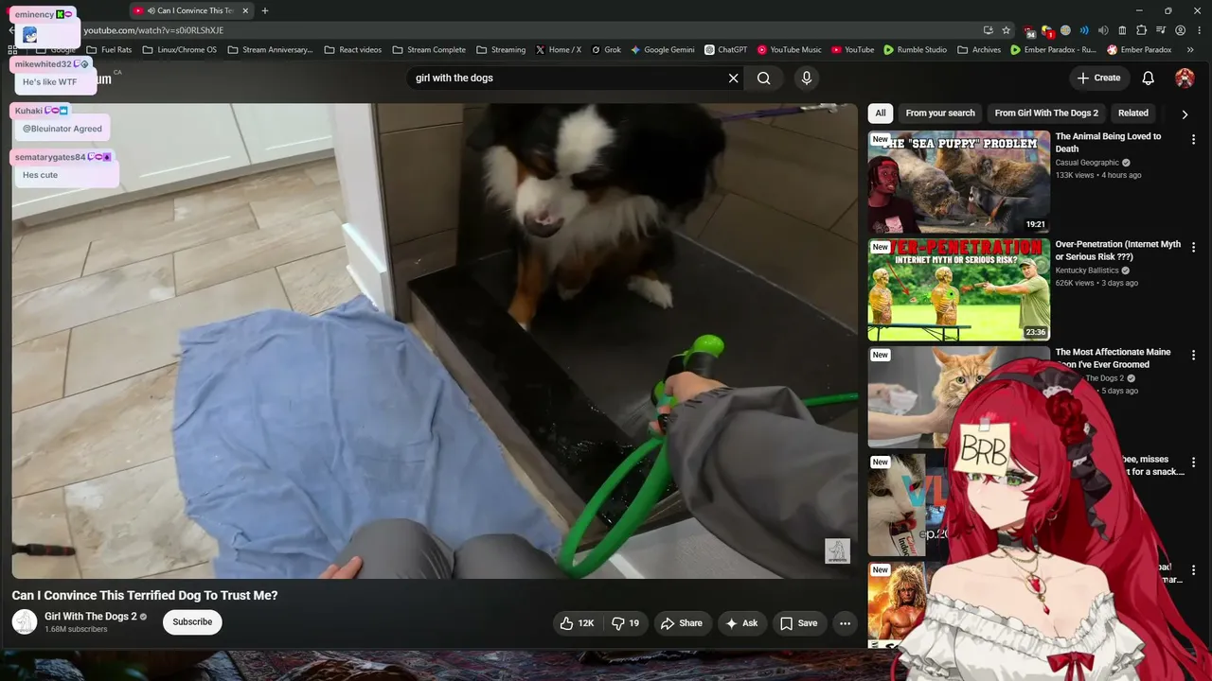1212x681 pixels.
Task: Open the Stream Anniversary bookmark folder
Action: 269,50
